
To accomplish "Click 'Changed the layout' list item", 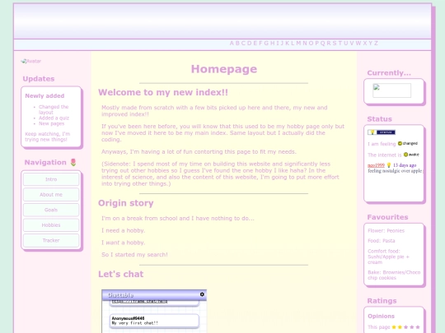I will click(54, 109).
